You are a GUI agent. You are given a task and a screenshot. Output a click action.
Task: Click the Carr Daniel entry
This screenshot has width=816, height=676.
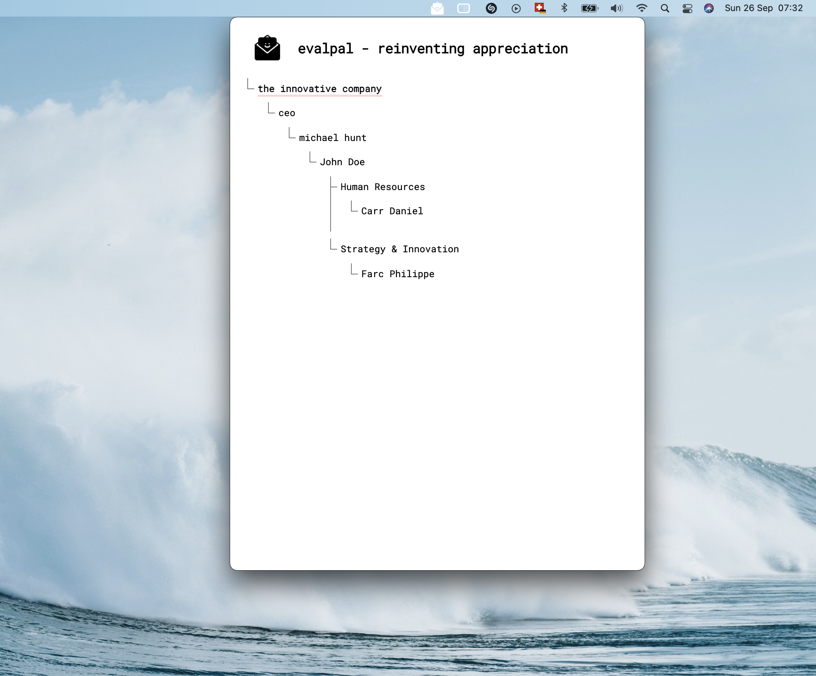pyautogui.click(x=392, y=211)
